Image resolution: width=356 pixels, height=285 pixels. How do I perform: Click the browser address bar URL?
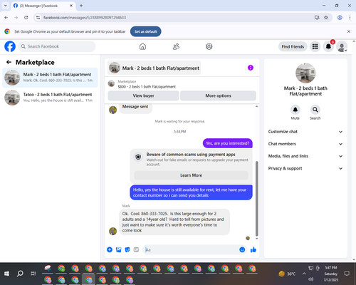click(85, 18)
